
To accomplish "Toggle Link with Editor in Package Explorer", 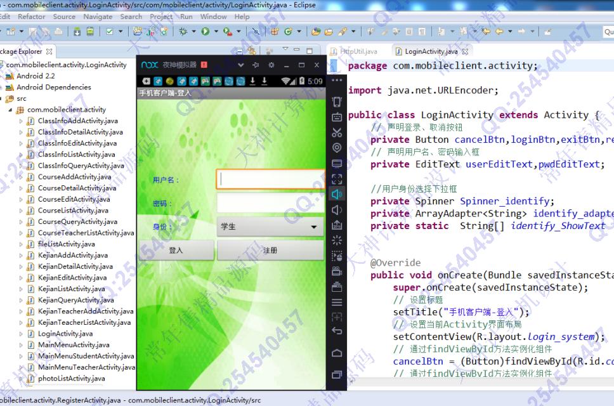I will 251,51.
